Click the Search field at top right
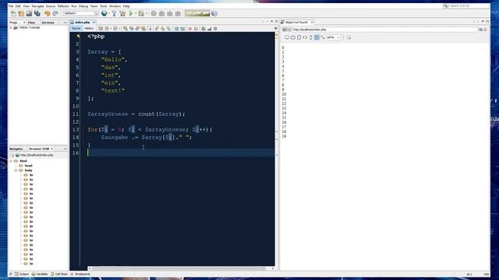 tap(467, 6)
